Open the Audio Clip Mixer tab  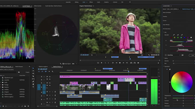click(53, 6)
